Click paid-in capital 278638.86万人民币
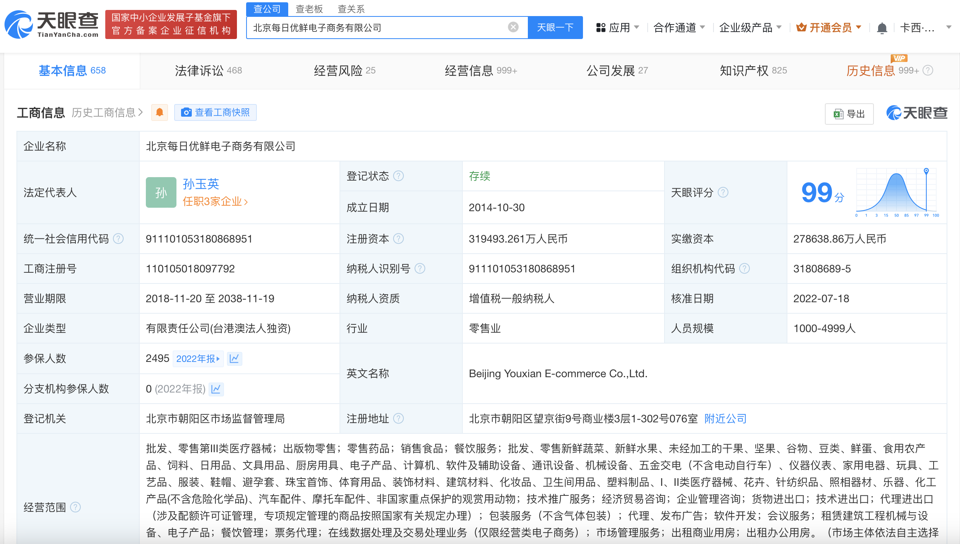Image resolution: width=960 pixels, height=544 pixels. pyautogui.click(x=840, y=239)
